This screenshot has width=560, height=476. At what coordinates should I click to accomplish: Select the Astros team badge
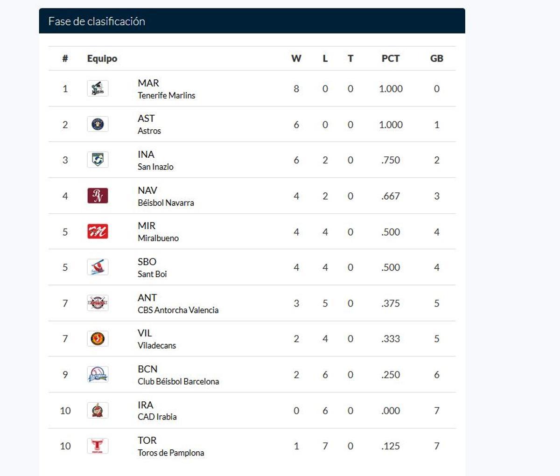98,124
